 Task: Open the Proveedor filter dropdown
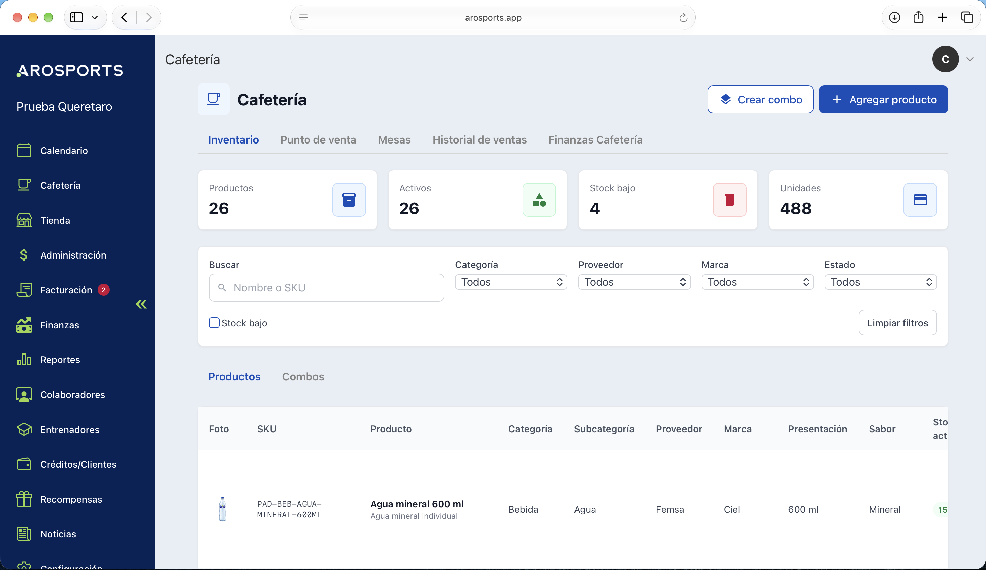point(634,282)
